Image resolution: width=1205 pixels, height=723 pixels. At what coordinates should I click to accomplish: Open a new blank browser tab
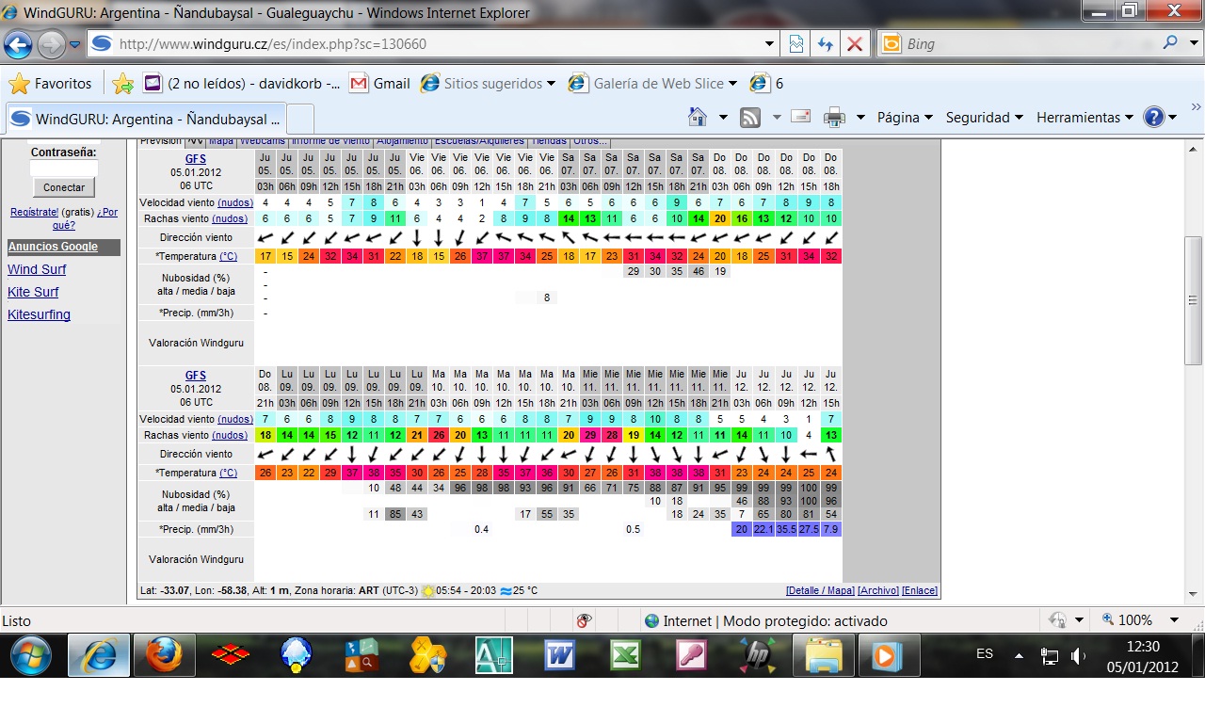pyautogui.click(x=300, y=120)
